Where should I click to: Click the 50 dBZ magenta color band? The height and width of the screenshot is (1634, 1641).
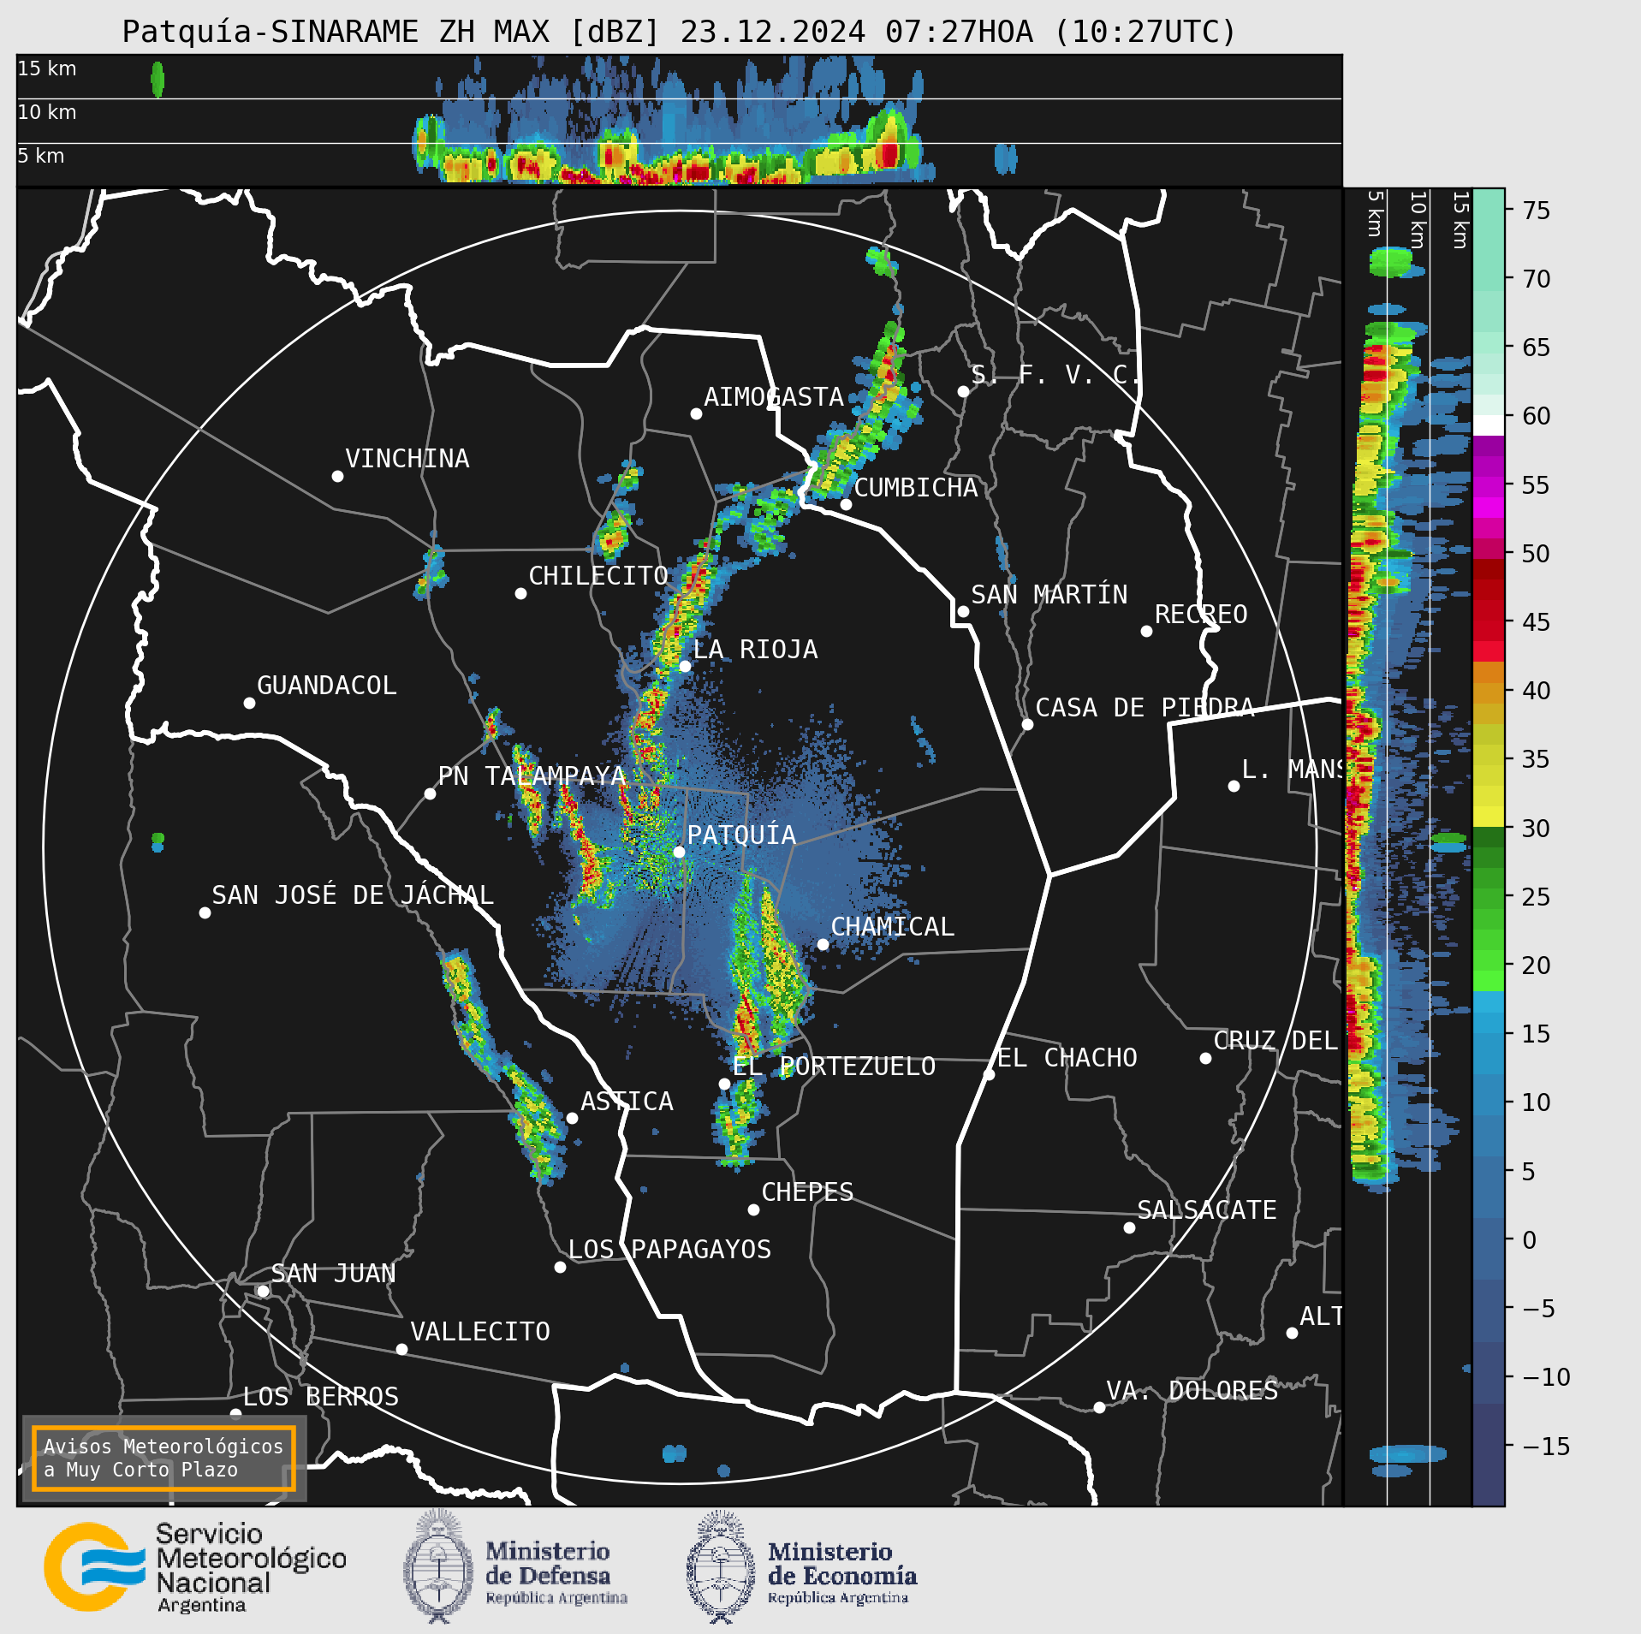click(x=1489, y=548)
